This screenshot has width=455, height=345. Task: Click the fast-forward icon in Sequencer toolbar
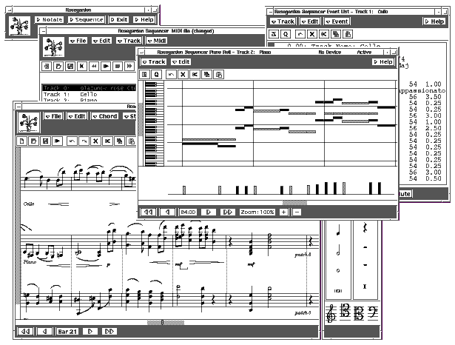tap(129, 66)
